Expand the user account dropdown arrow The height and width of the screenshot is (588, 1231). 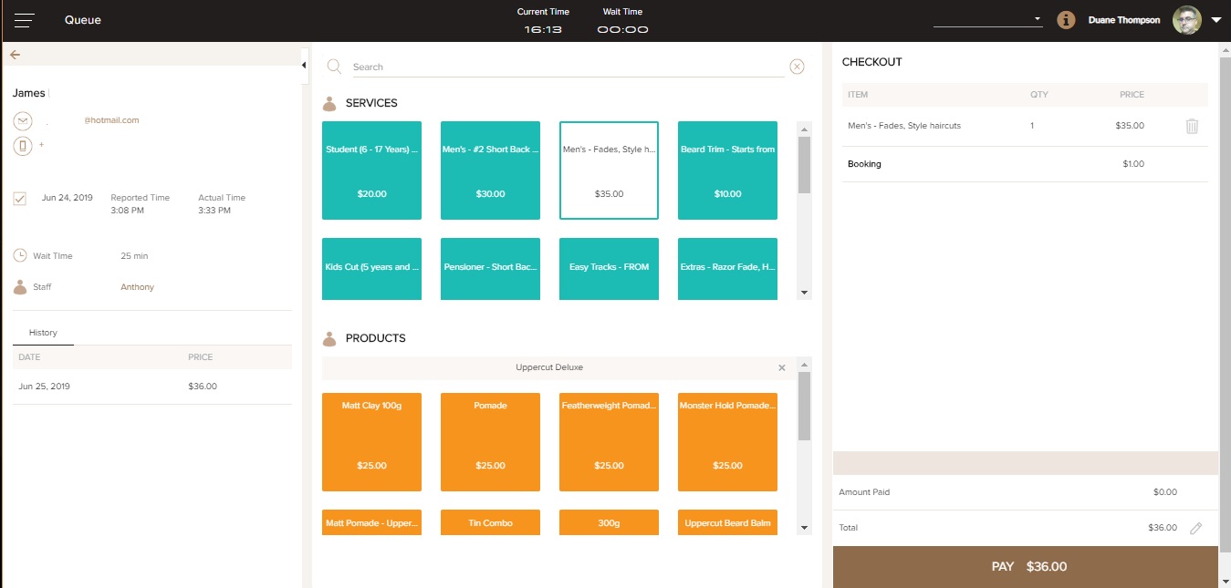tap(1216, 19)
